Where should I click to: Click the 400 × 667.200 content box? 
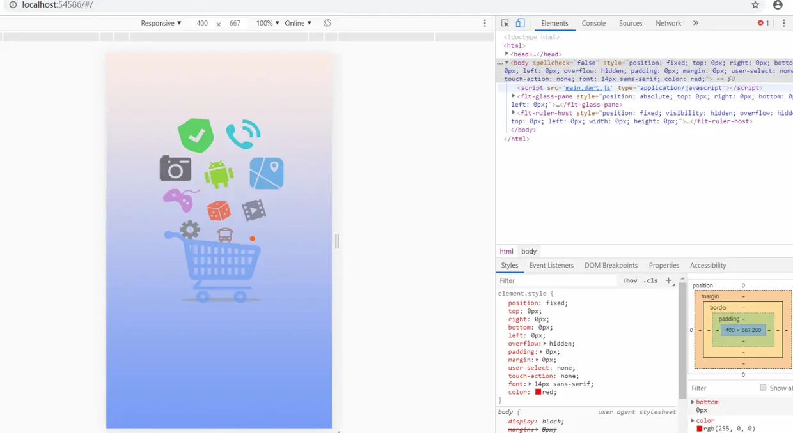coord(743,330)
